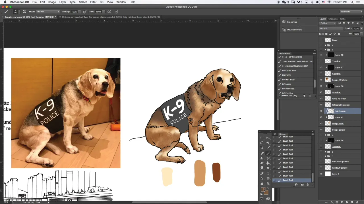Reset default foreground and background colors

[261, 194]
